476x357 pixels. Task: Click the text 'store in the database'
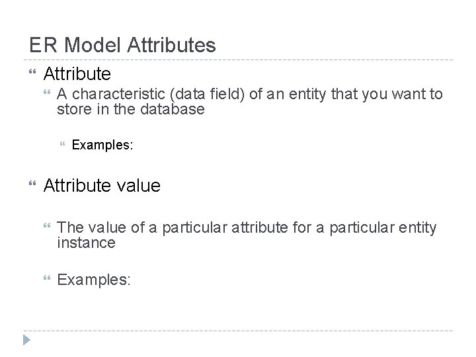pos(131,109)
